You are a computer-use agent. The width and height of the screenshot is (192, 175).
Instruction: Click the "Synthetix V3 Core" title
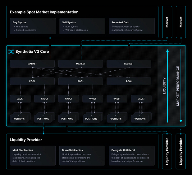coord(32,52)
